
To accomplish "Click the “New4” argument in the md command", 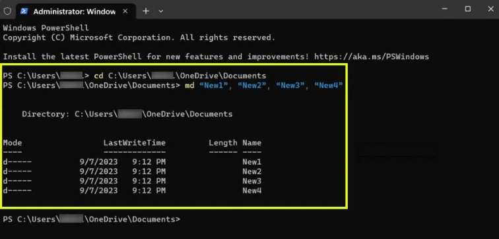I will [328, 86].
